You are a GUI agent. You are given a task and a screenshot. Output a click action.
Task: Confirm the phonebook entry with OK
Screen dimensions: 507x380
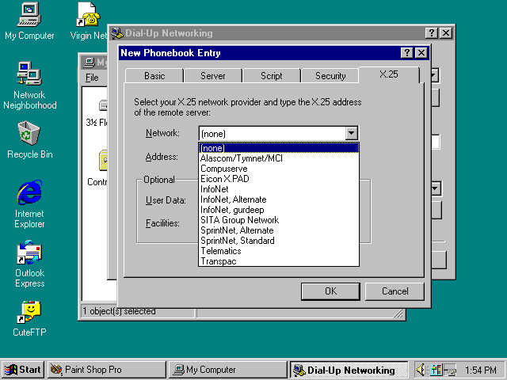pyautogui.click(x=330, y=291)
